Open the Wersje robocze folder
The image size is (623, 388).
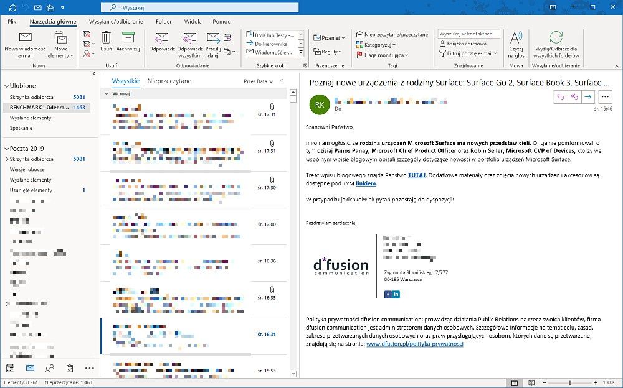[x=27, y=169]
